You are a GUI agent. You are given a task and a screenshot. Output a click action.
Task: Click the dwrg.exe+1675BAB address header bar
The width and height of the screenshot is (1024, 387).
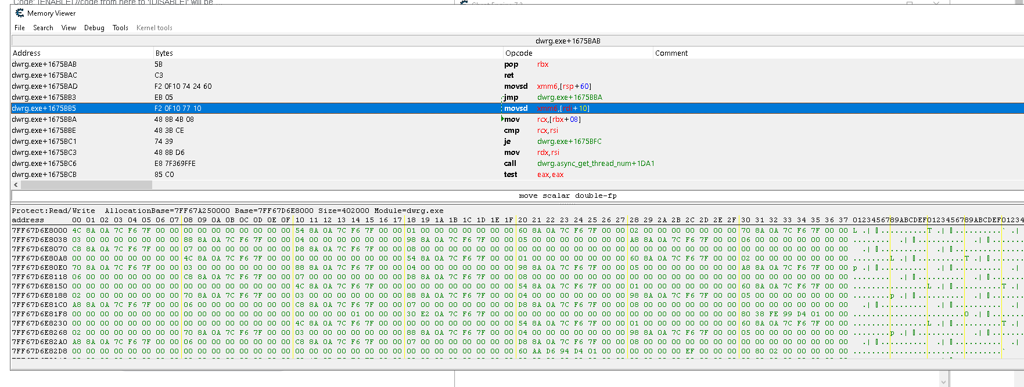(x=518, y=41)
